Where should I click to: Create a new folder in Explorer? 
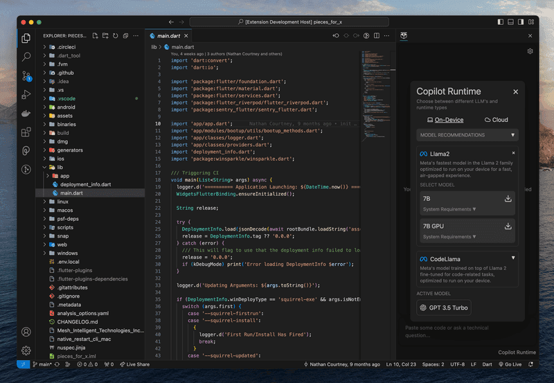pyautogui.click(x=105, y=36)
